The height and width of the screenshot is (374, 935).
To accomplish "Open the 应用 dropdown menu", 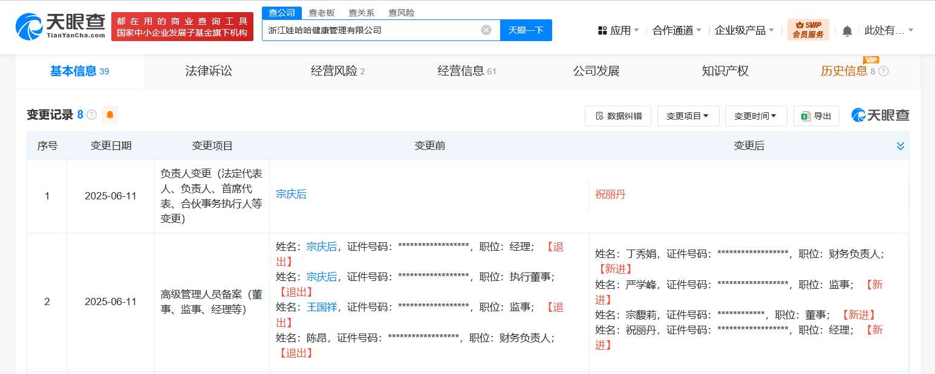I will click(618, 30).
